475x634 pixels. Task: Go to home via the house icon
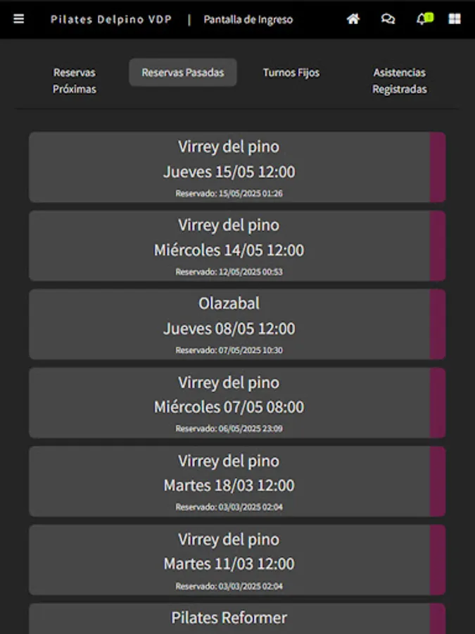pyautogui.click(x=353, y=20)
